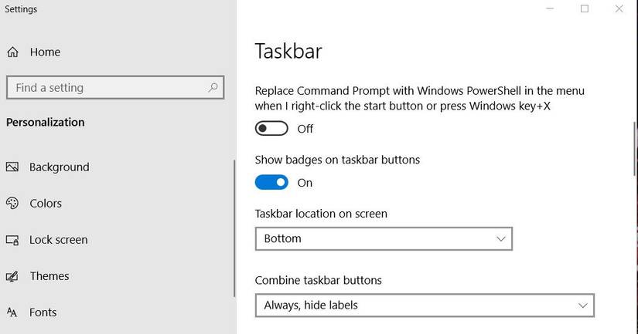Screen dimensions: 638x334
Task: Click the Fonts letter icon
Action: (x=12, y=312)
